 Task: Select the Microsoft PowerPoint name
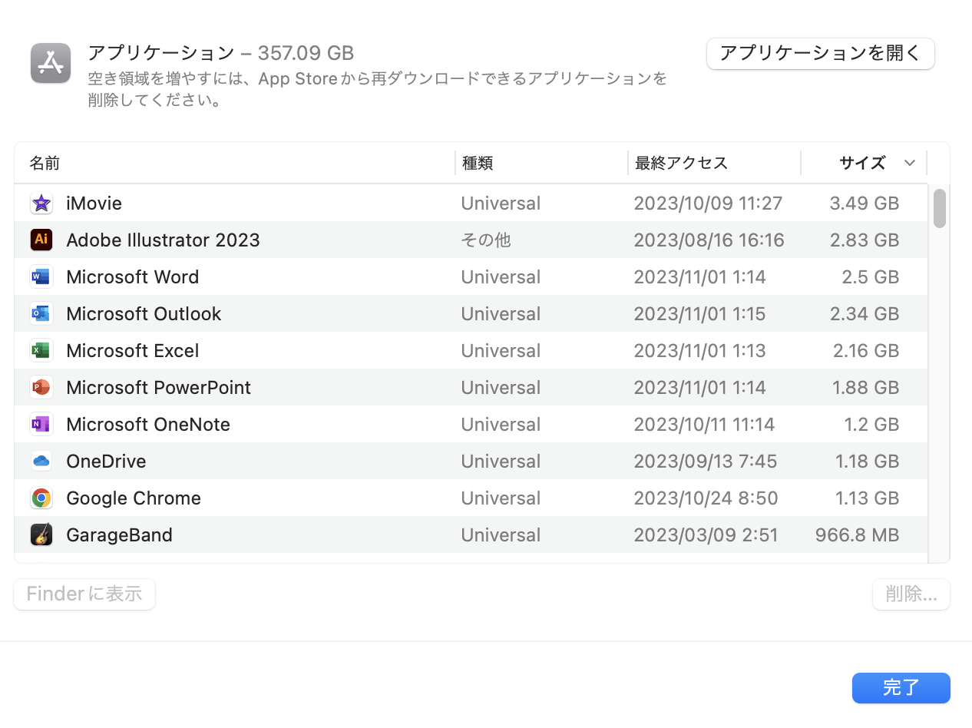159,388
